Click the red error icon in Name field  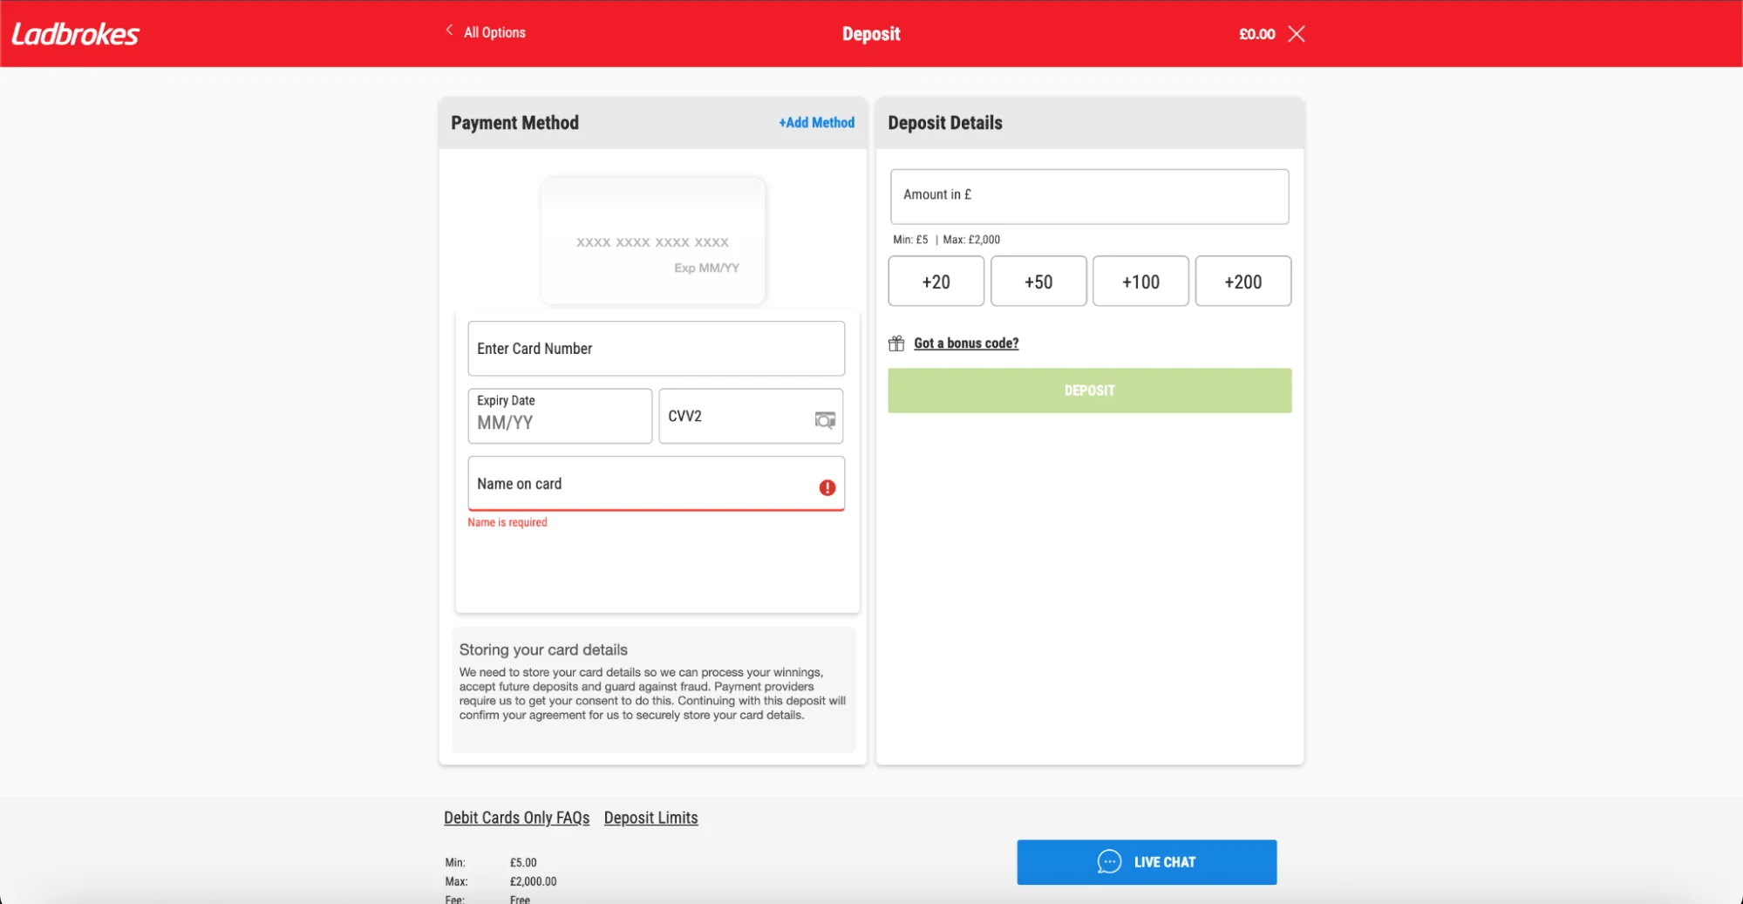(x=827, y=487)
